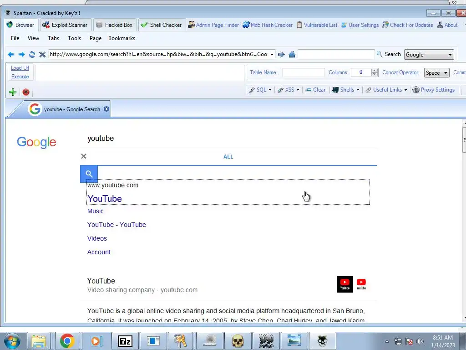Click the toolbar search text field
The image size is (466, 350).
[336, 55]
